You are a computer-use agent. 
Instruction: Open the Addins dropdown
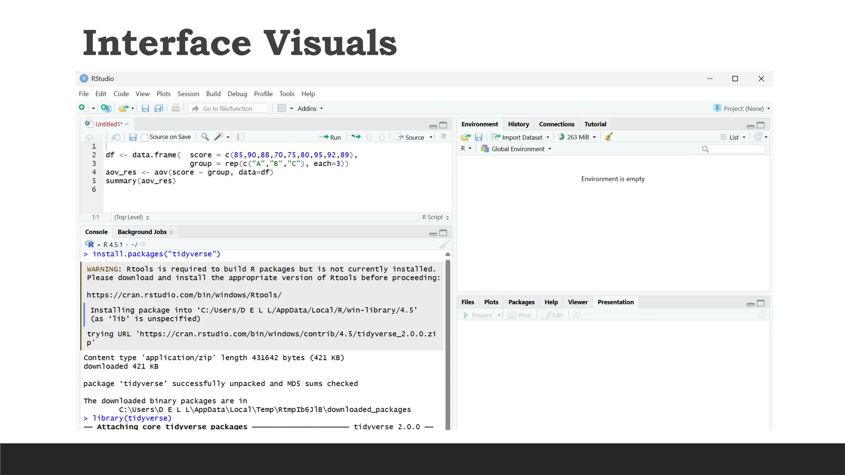tap(310, 108)
